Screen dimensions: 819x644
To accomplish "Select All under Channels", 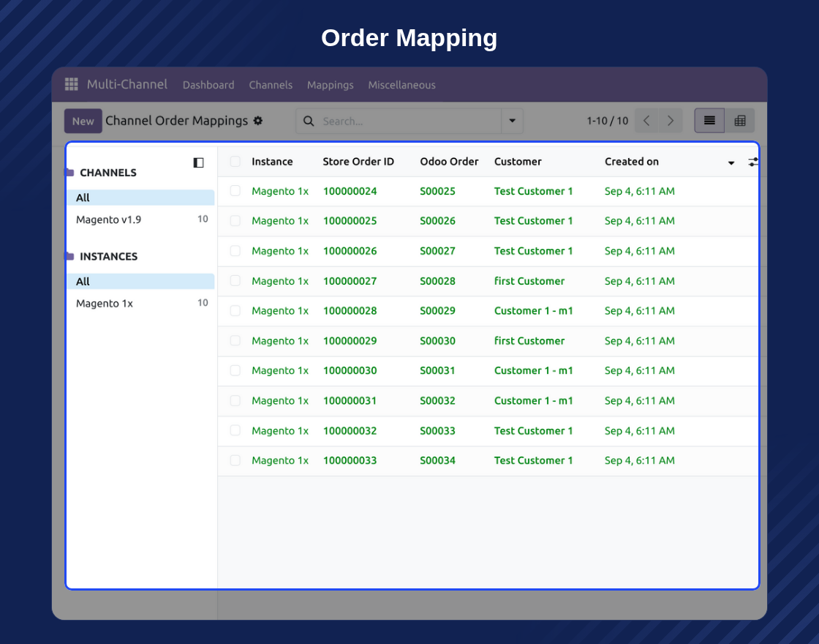I will (x=140, y=198).
